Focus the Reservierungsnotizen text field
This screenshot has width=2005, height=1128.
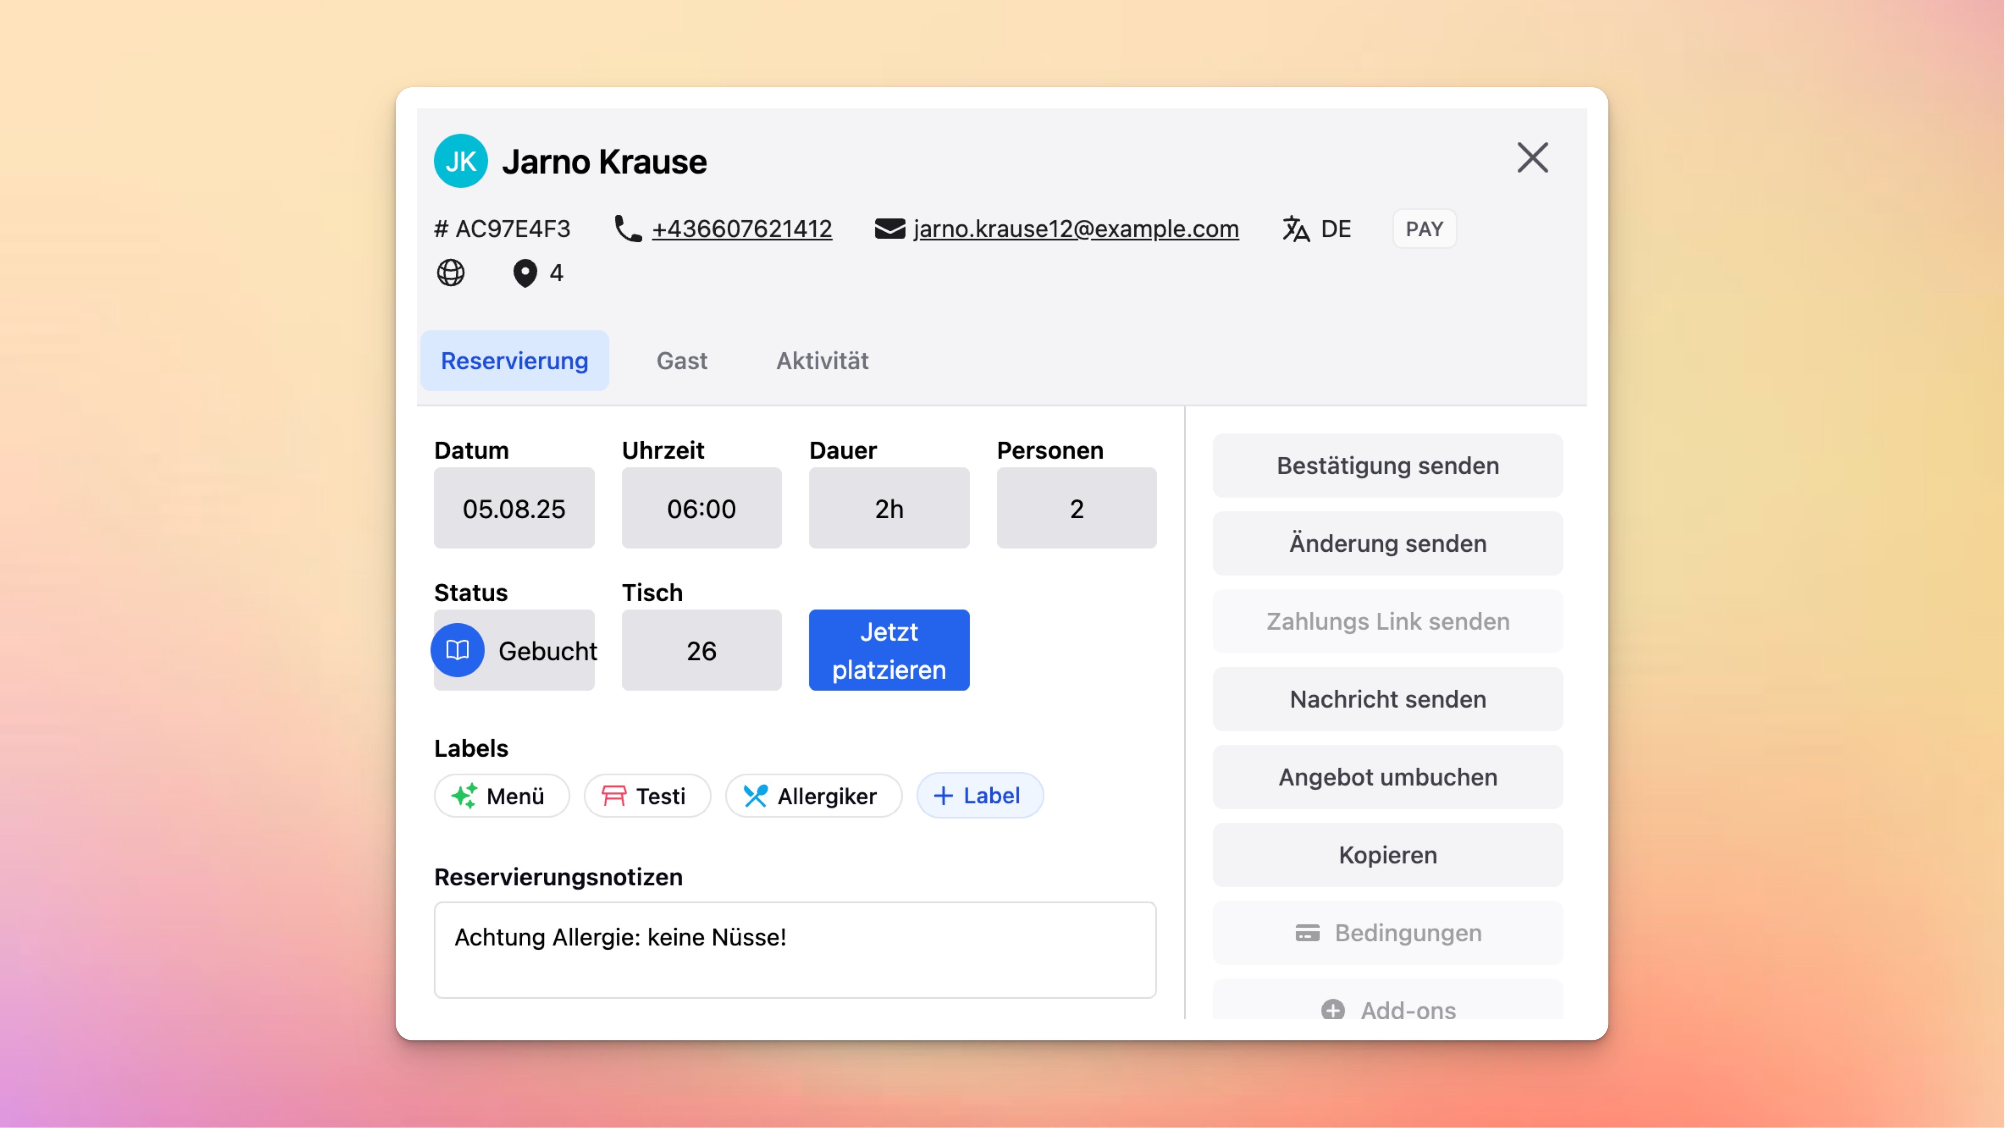(795, 950)
